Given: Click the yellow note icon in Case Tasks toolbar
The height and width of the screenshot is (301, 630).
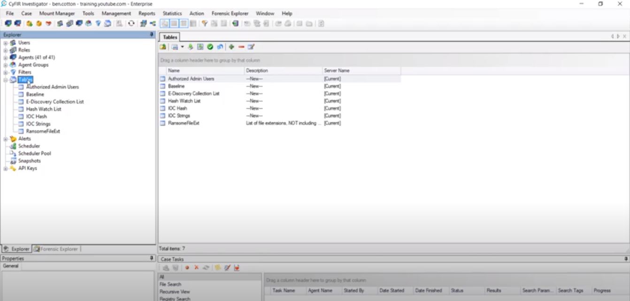Looking at the screenshot, I should point(218,268).
